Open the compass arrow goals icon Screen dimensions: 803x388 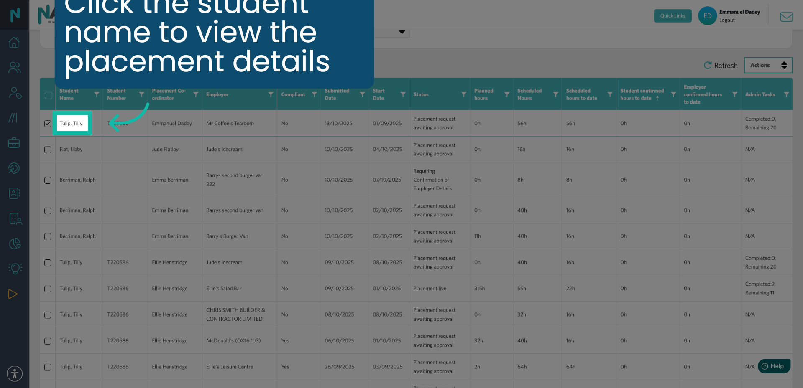tap(15, 168)
